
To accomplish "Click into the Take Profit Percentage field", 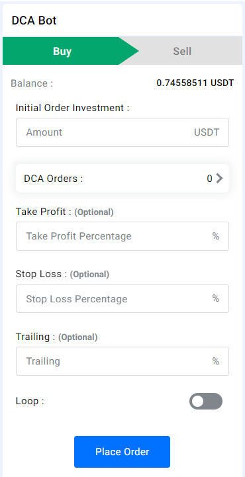I will click(122, 236).
